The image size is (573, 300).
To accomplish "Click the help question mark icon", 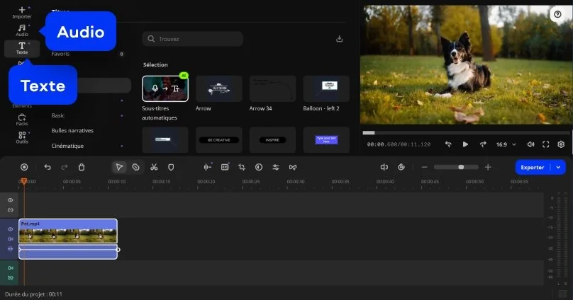I will coord(557,14).
